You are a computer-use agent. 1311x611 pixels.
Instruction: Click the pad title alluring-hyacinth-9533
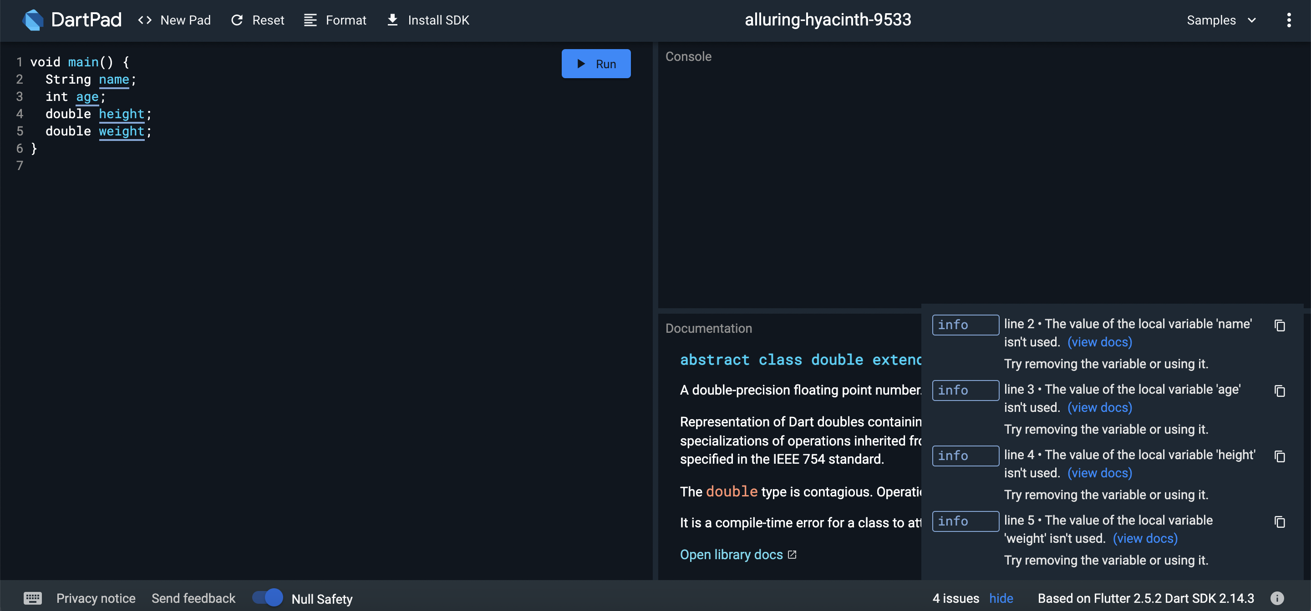pos(828,19)
